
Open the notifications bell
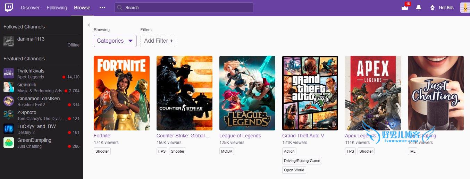[x=419, y=8]
